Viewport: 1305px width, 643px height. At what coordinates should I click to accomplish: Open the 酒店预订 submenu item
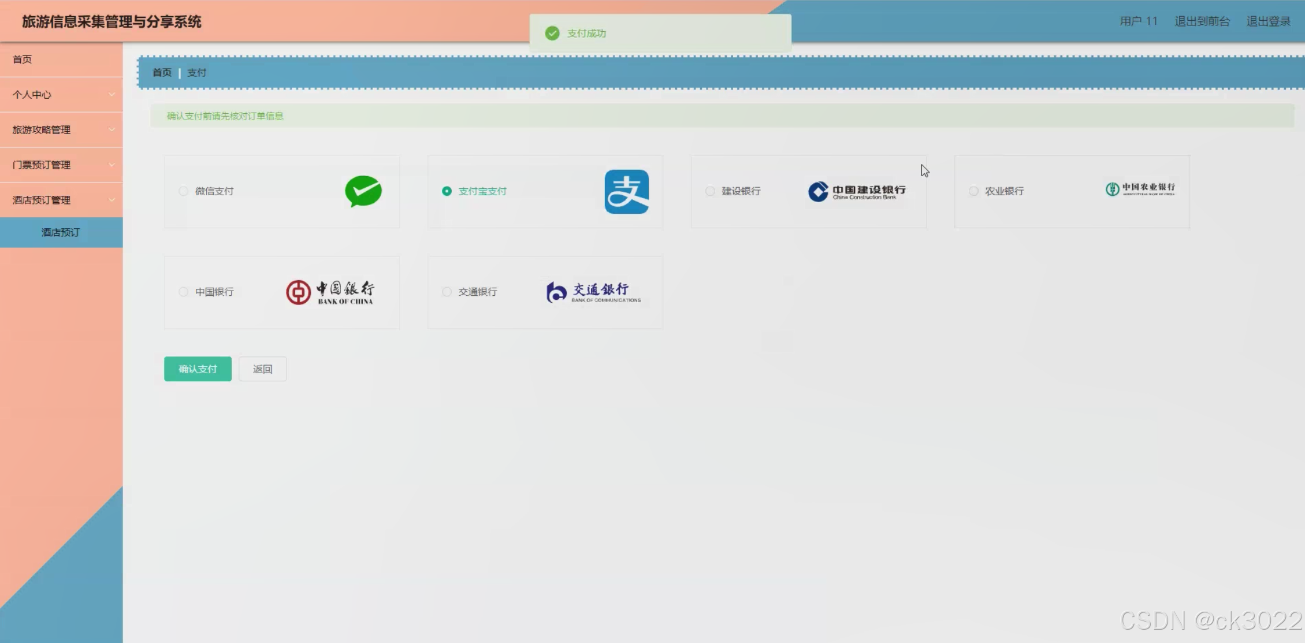(x=61, y=232)
